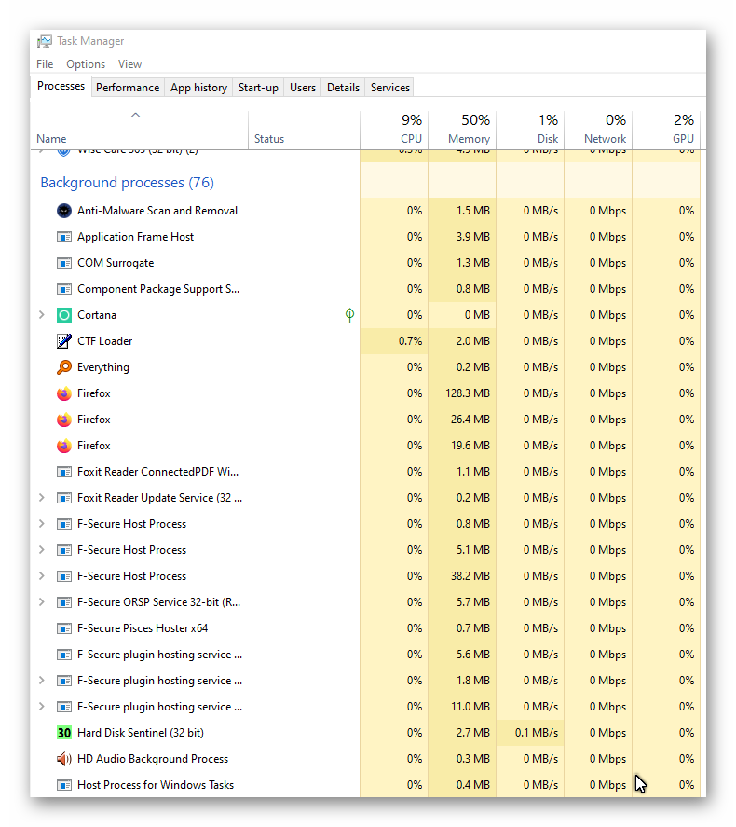Sort processes by CPU column header
Screen dimensions: 736x827
click(x=395, y=129)
